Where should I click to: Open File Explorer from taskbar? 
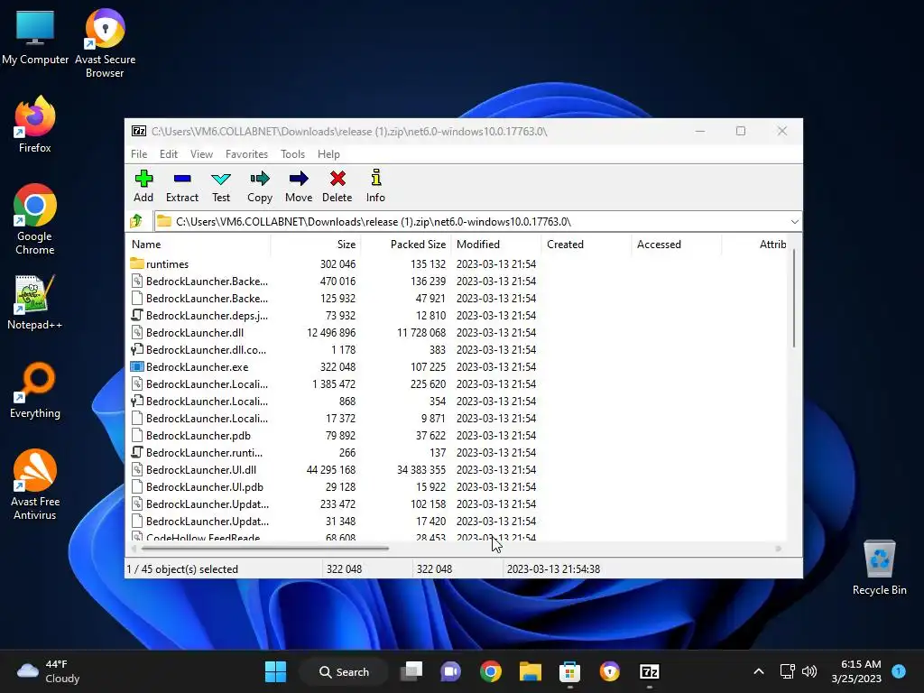point(530,671)
